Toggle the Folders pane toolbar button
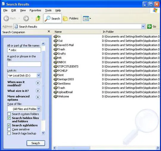 [71, 18]
